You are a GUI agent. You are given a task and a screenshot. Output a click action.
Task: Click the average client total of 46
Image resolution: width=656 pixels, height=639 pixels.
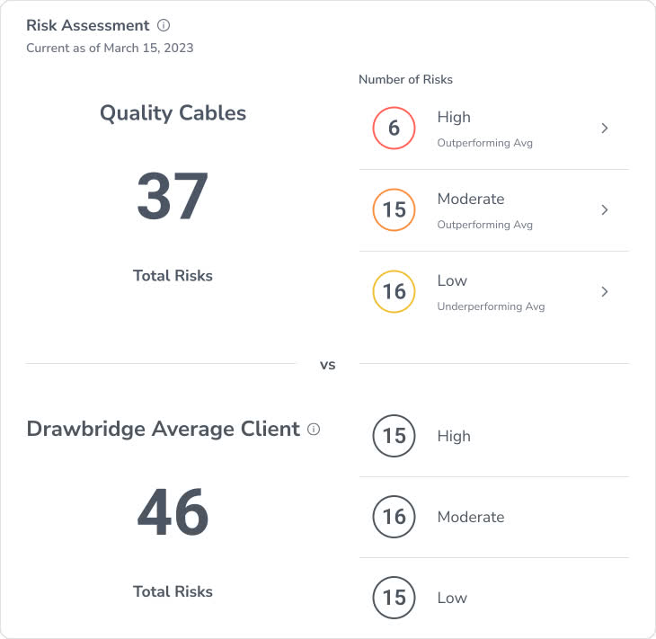173,512
